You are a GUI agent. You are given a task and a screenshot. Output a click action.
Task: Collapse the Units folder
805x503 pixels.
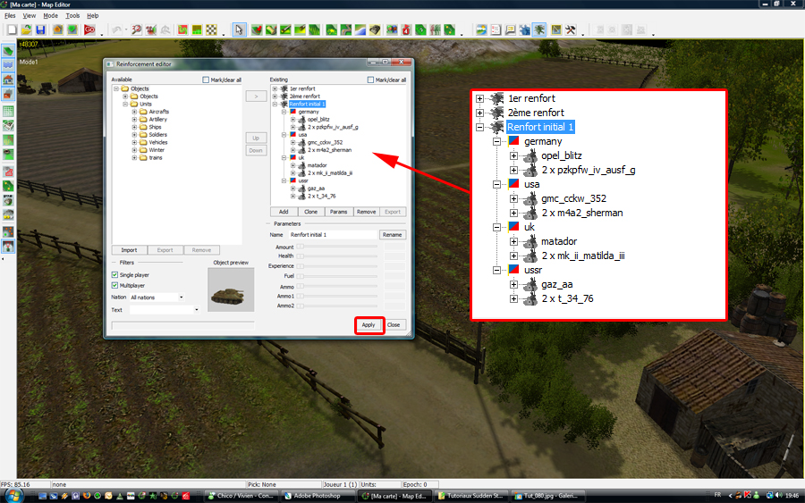point(125,105)
